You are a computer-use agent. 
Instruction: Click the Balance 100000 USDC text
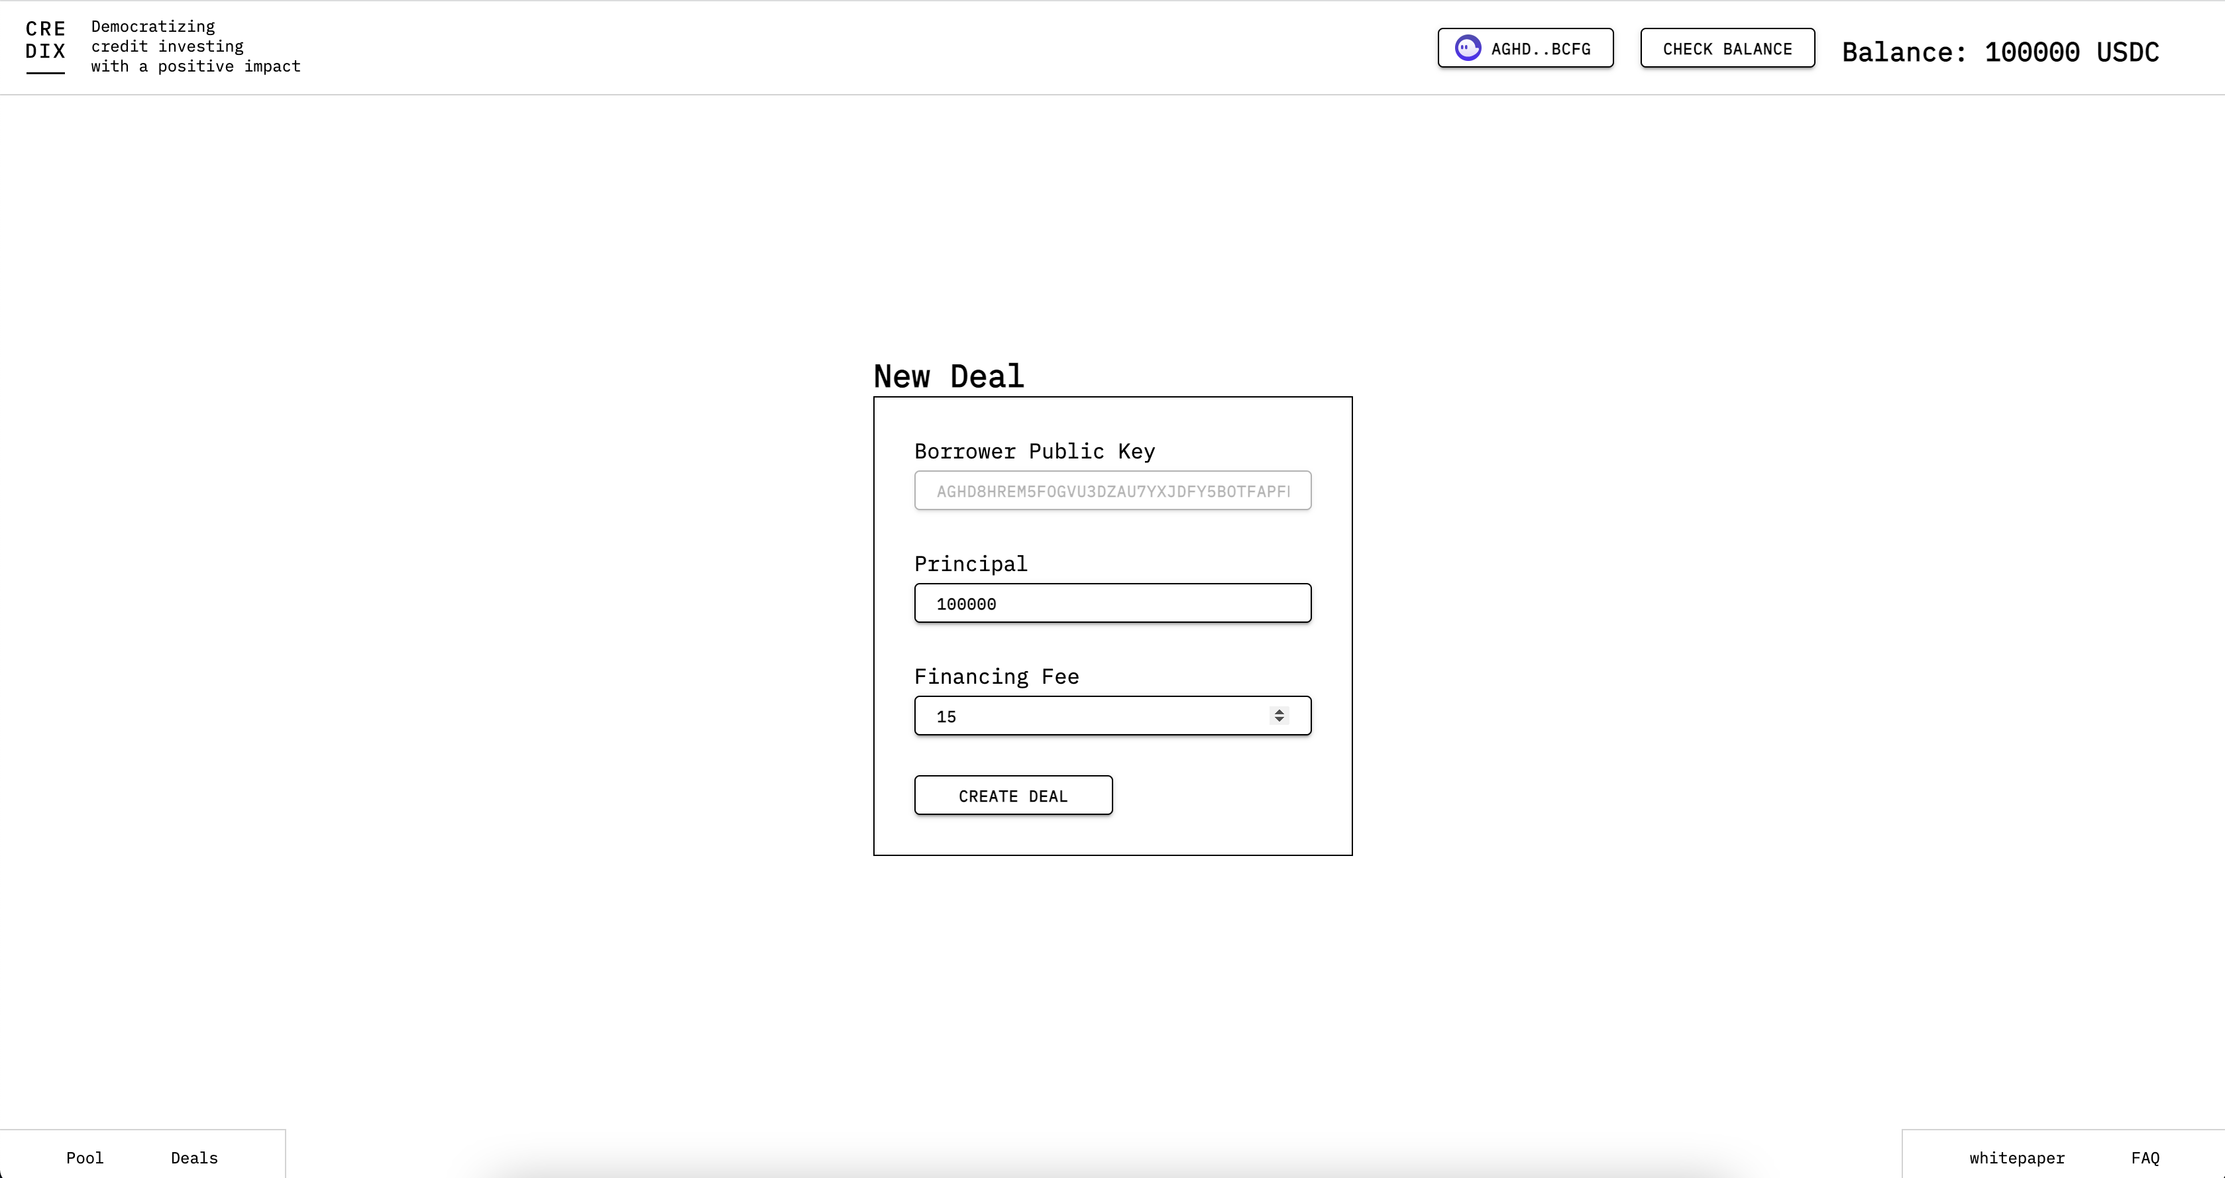point(2000,53)
